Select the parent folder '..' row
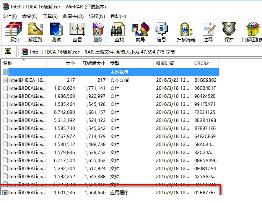The image size is (262, 203). [111, 72]
